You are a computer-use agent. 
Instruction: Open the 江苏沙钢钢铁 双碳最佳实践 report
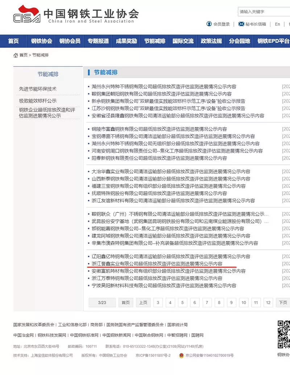point(168,108)
